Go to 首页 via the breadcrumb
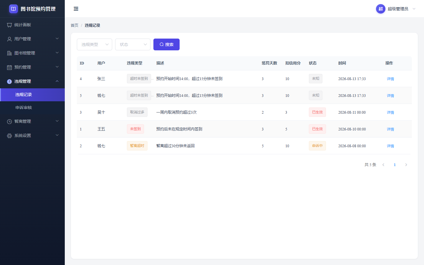Image resolution: width=424 pixels, height=265 pixels. [74, 25]
